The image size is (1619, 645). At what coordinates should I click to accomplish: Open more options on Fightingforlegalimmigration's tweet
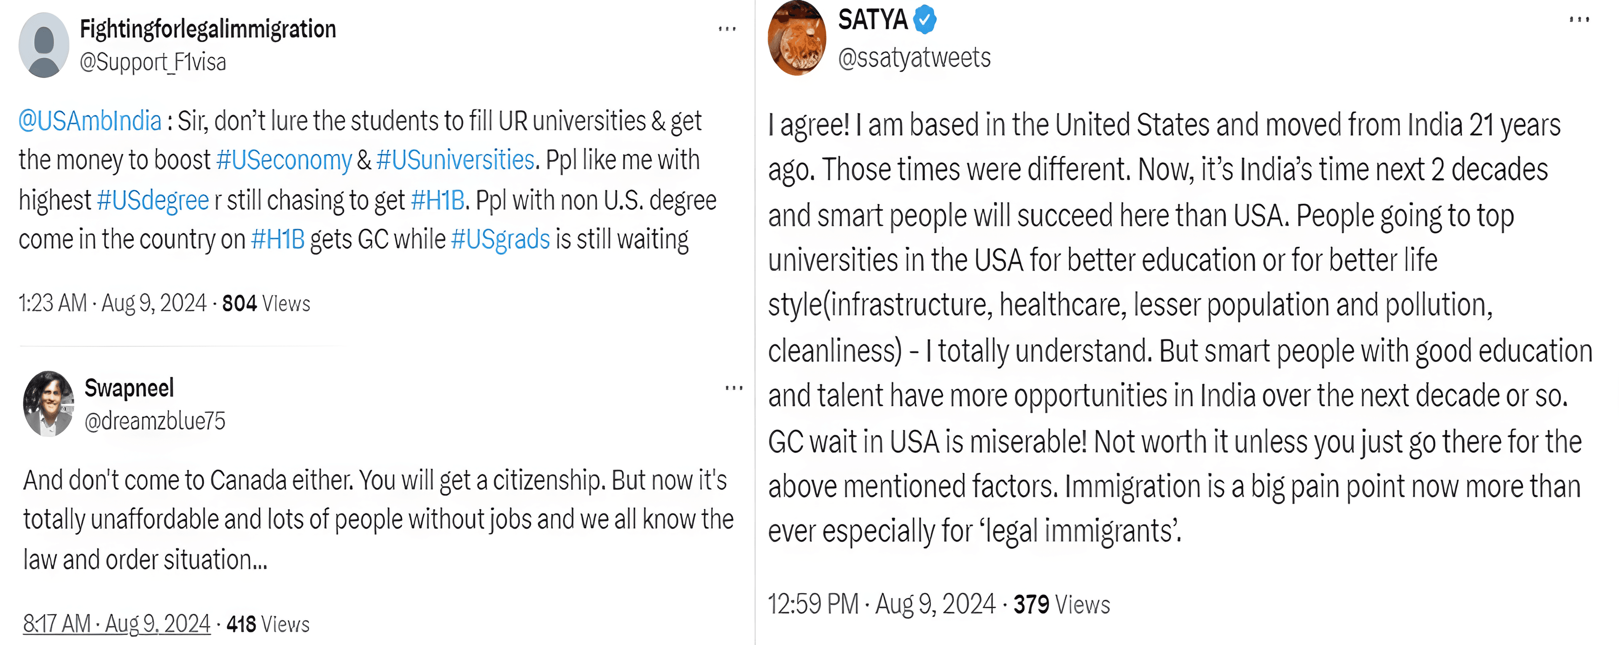point(727,29)
